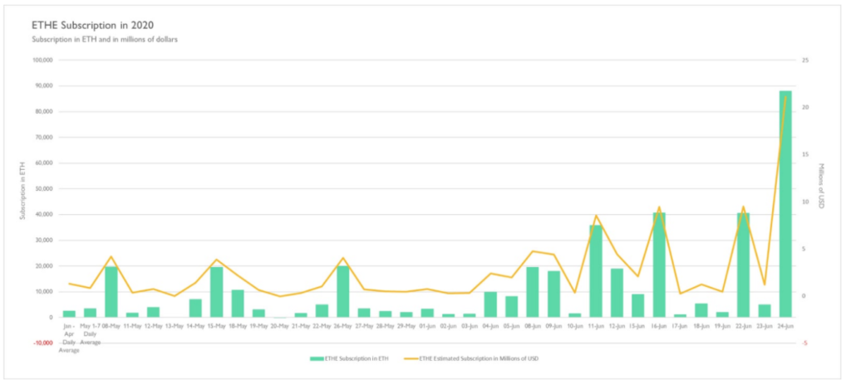Click the green bar for 04-Jun
Viewport: 851px width, 389px height.
coord(490,304)
